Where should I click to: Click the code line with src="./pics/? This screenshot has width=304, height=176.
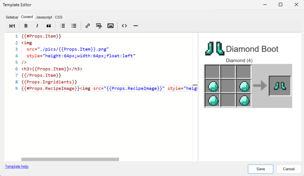tap(68, 49)
